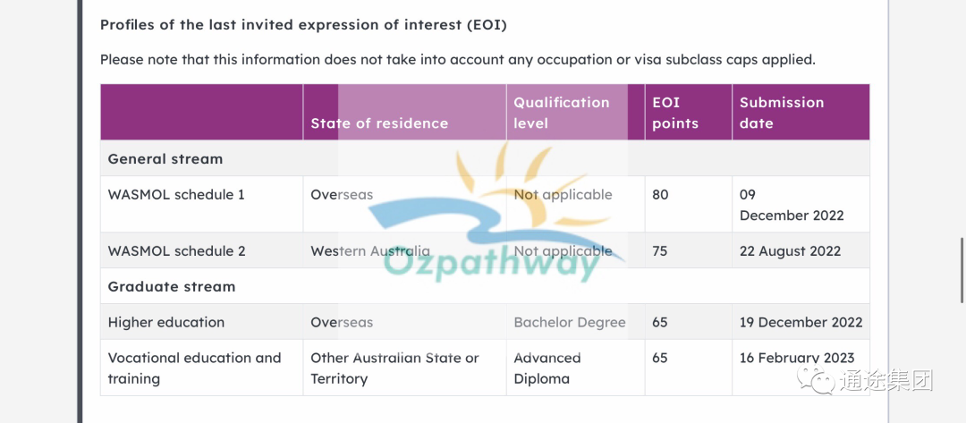The height and width of the screenshot is (423, 966).
Task: Click the 'Submission date' column header
Action: tap(781, 113)
